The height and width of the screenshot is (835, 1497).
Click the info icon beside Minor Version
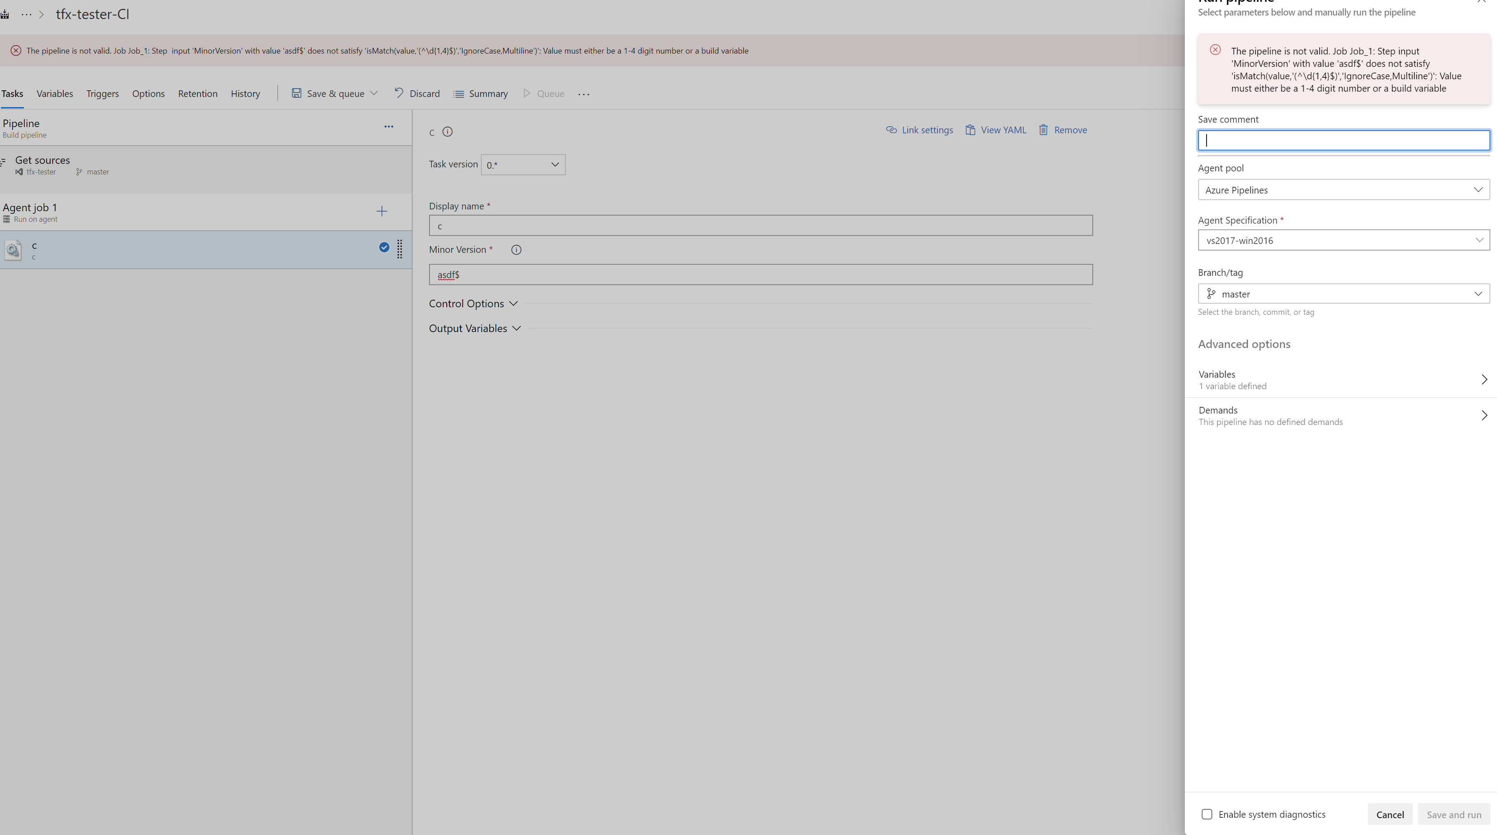pyautogui.click(x=516, y=250)
